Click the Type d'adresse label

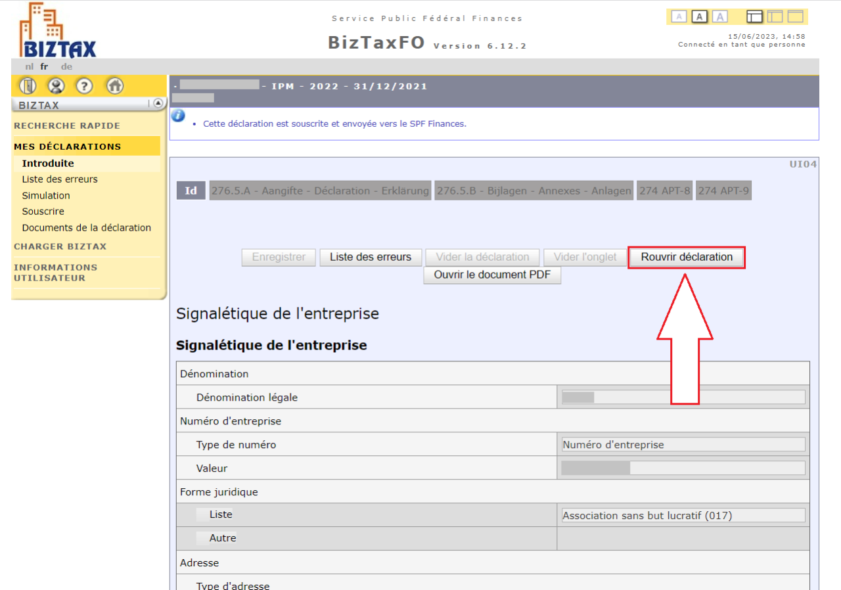click(x=233, y=585)
